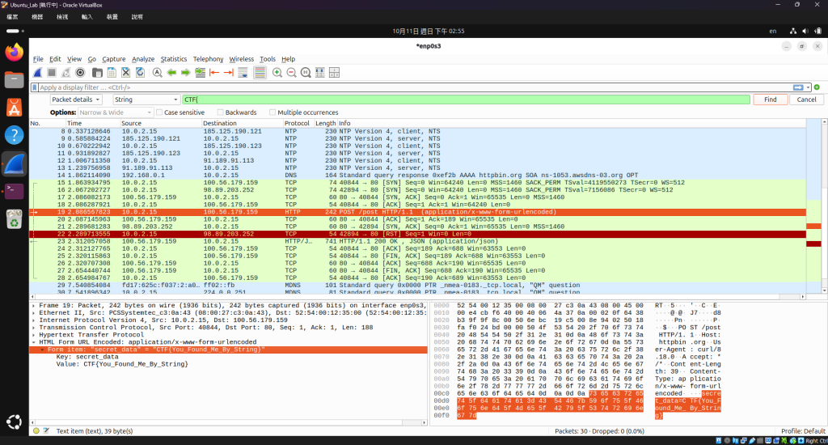Open the Tools menu
This screenshot has height=445, width=828.
pyautogui.click(x=267, y=59)
